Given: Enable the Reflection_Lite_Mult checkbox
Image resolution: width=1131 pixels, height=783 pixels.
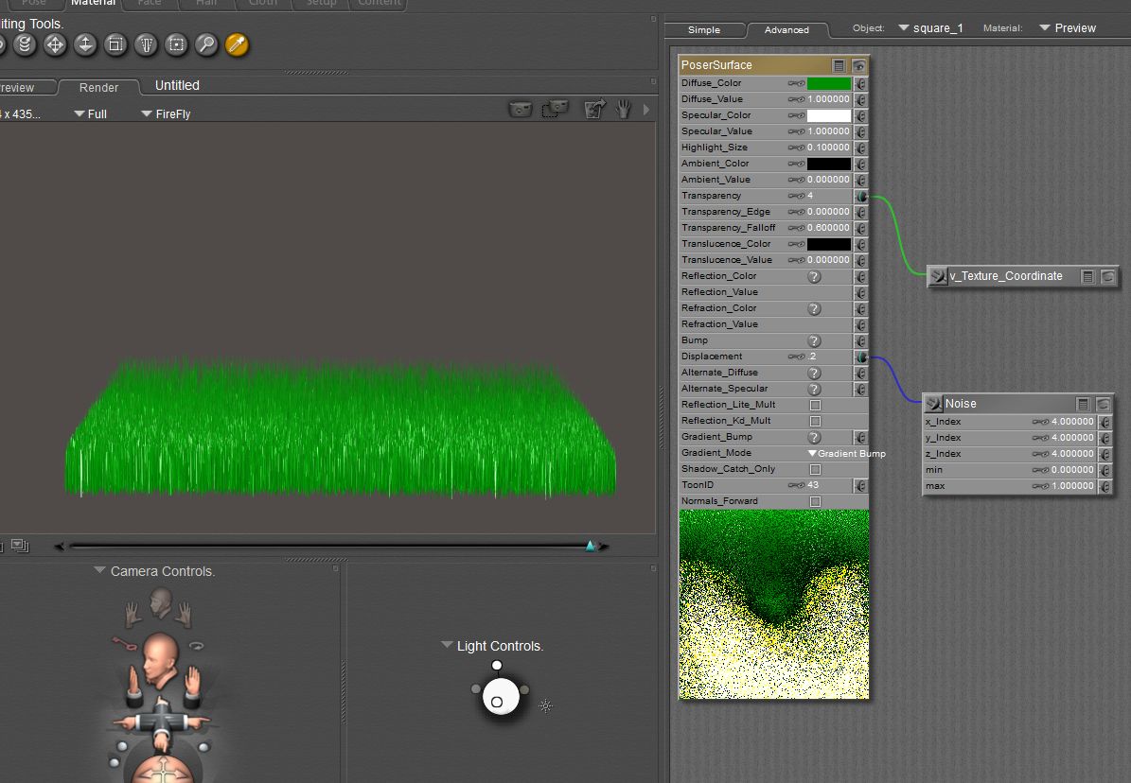Looking at the screenshot, I should pyautogui.click(x=815, y=405).
